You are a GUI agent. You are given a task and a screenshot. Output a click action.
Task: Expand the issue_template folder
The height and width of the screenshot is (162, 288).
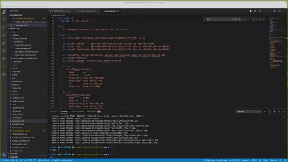[20, 38]
